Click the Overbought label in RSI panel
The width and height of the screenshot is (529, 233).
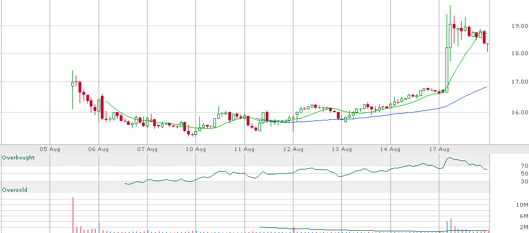pos(18,157)
